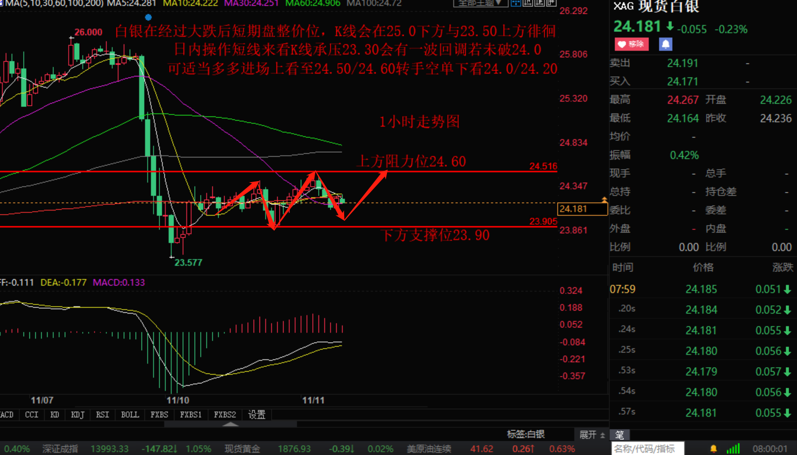Focus the 名称/代码/指标 search box

[648, 449]
